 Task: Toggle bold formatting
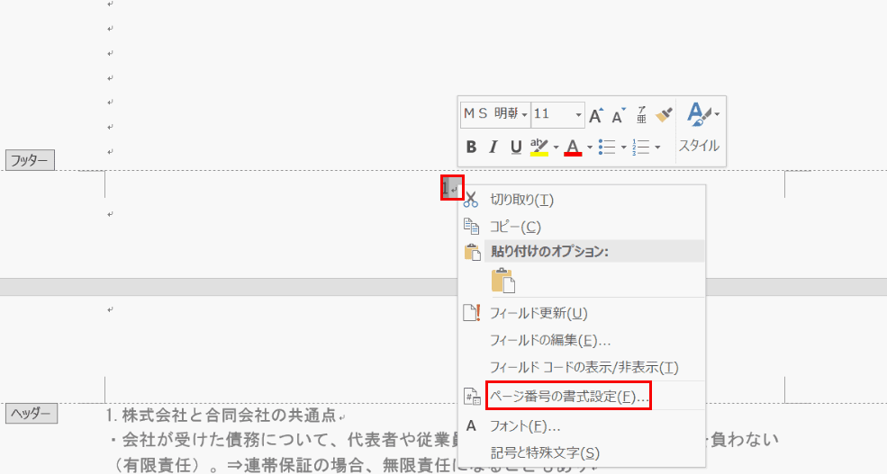[471, 147]
